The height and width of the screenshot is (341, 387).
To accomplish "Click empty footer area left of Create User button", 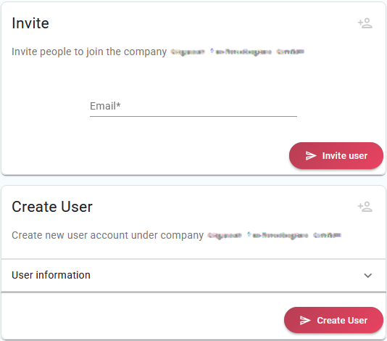I will pos(143,320).
